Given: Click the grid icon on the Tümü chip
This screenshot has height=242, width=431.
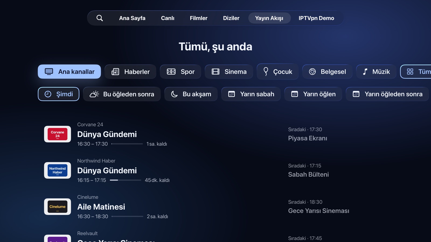Looking at the screenshot, I should (x=410, y=72).
